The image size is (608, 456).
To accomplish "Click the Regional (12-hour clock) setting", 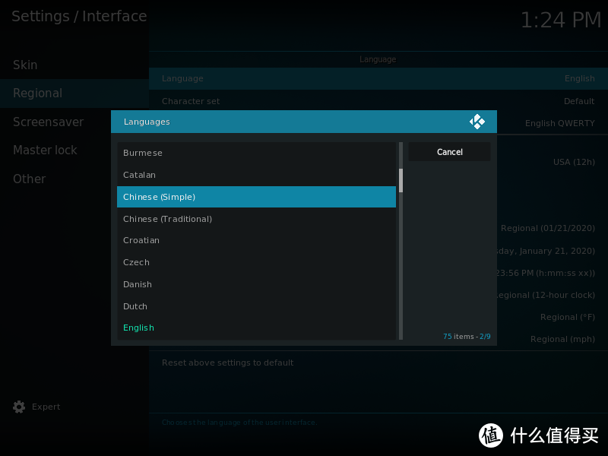I will coord(546,295).
